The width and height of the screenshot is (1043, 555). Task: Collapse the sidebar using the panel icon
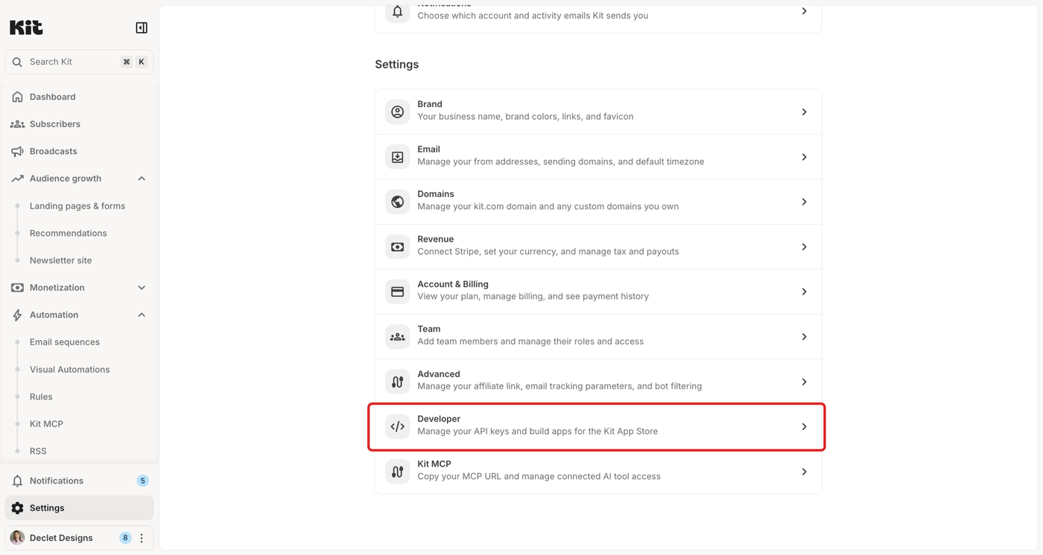(x=142, y=28)
